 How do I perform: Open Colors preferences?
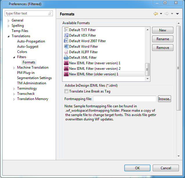click(x=22, y=52)
